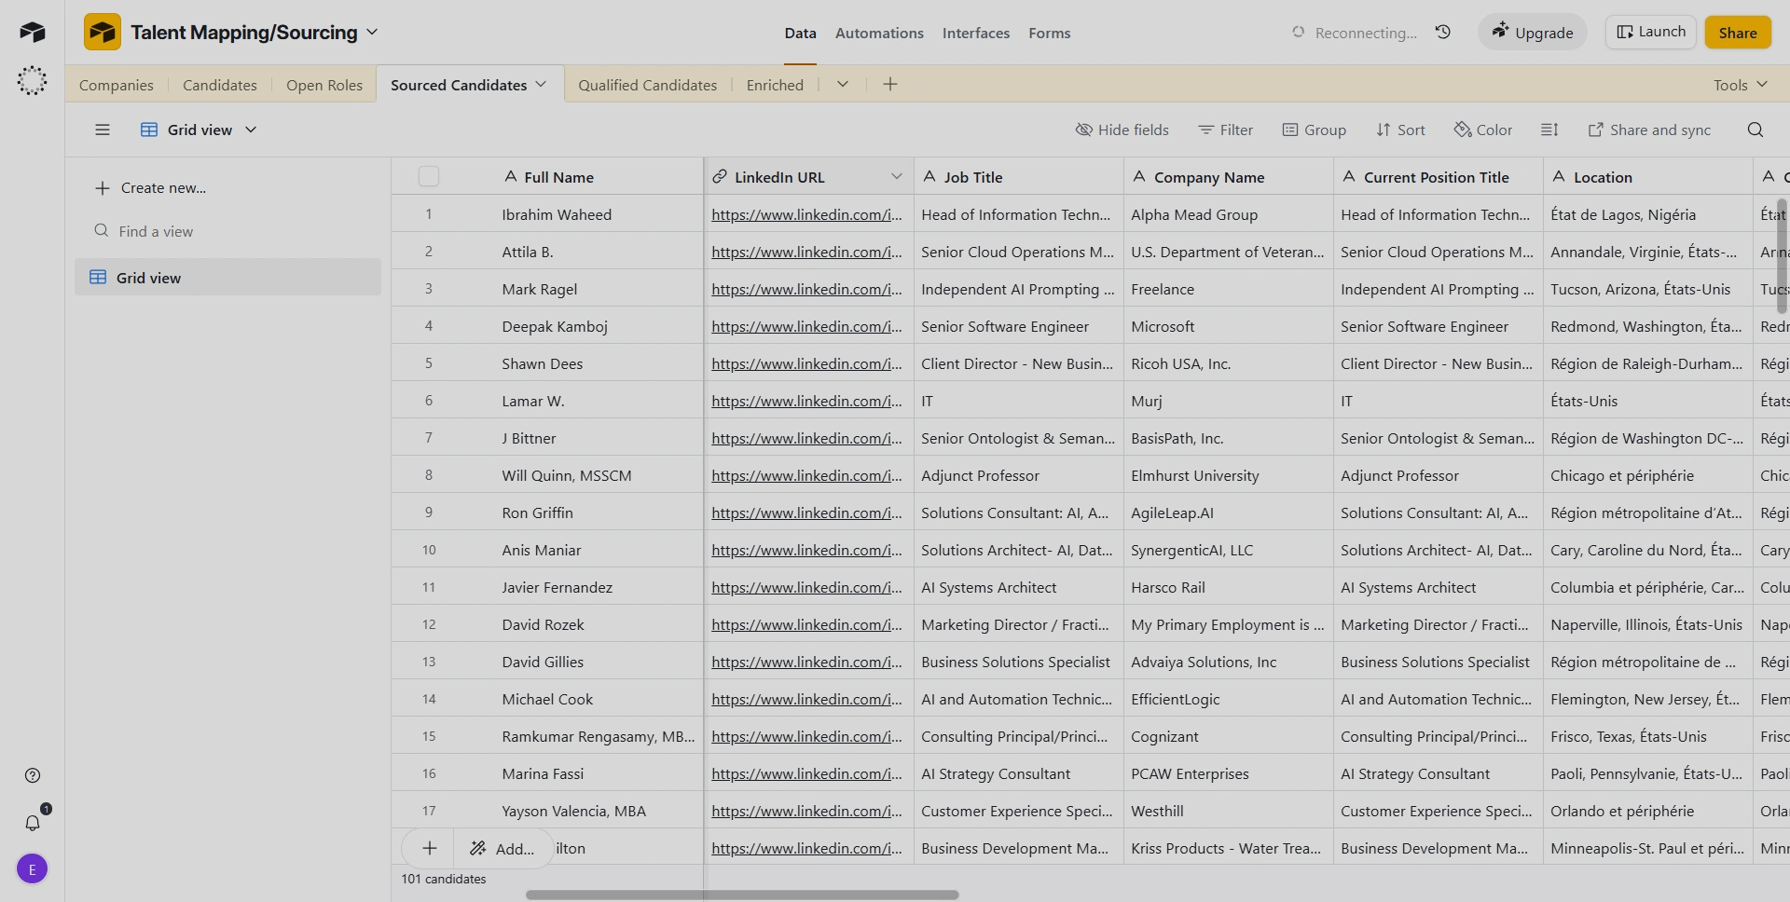Open the user account avatar

point(33,869)
